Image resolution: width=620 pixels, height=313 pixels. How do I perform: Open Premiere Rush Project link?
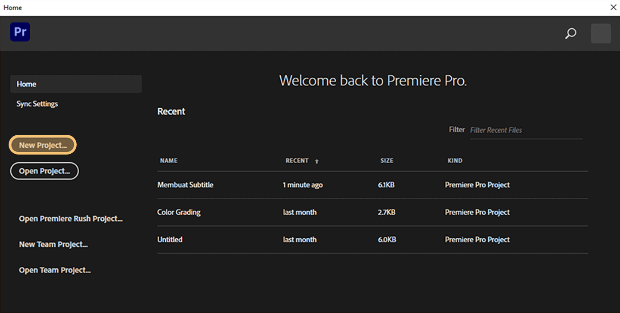[x=71, y=219]
